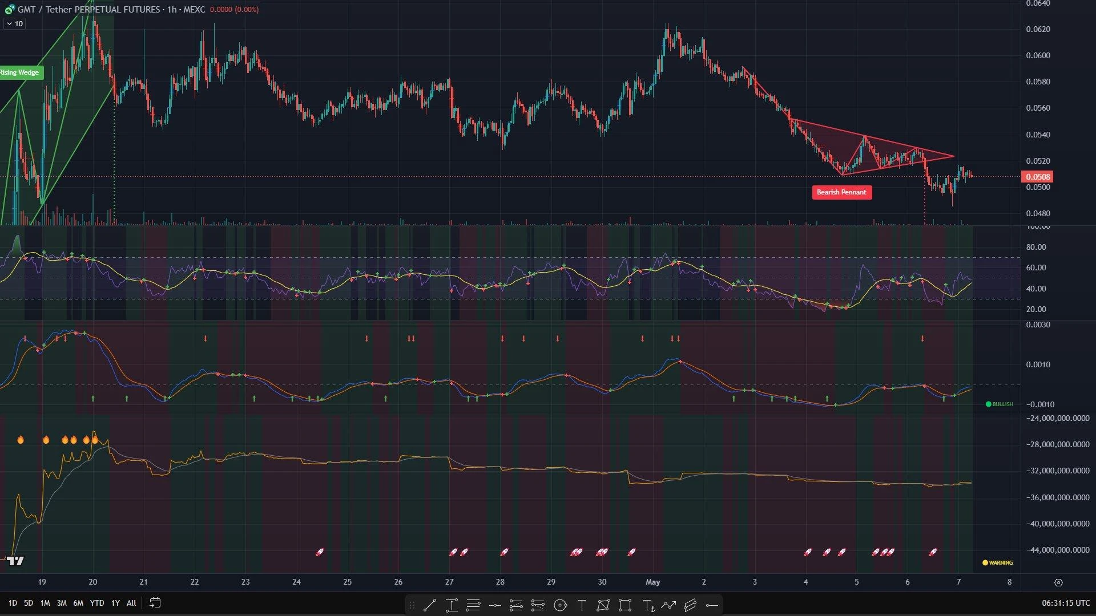Open the go to date calendar
This screenshot has height=616, width=1096.
pyautogui.click(x=155, y=603)
